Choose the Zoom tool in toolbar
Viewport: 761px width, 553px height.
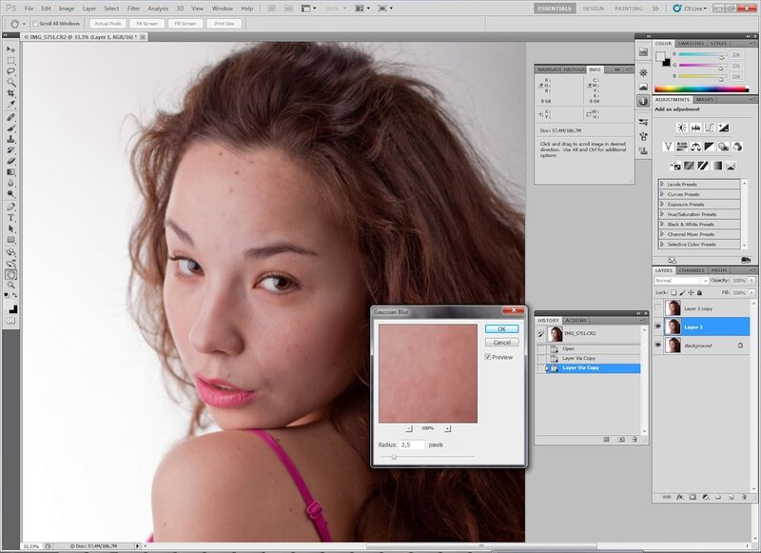tap(11, 285)
